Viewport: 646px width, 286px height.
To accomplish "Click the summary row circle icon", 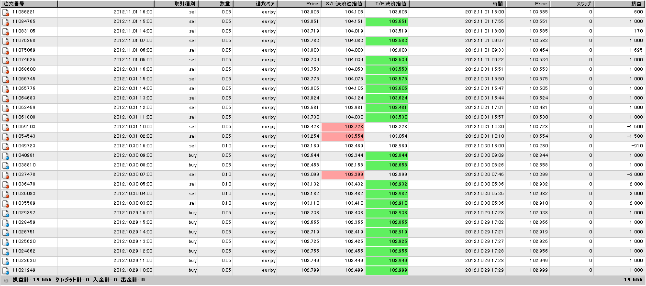I will 6,280.
